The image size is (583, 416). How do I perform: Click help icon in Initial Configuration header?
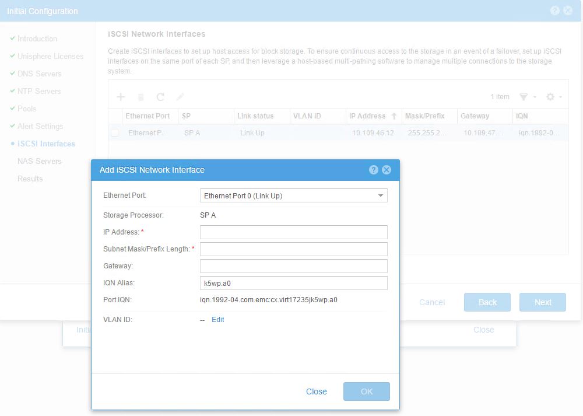pyautogui.click(x=554, y=11)
